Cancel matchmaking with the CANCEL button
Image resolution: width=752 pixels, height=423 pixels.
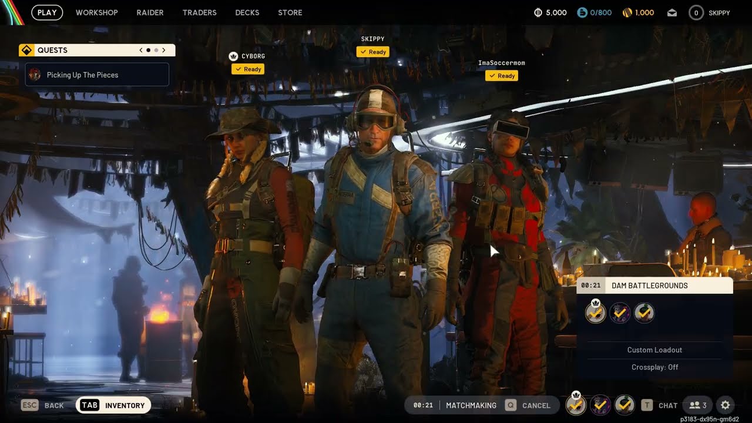[536, 405]
